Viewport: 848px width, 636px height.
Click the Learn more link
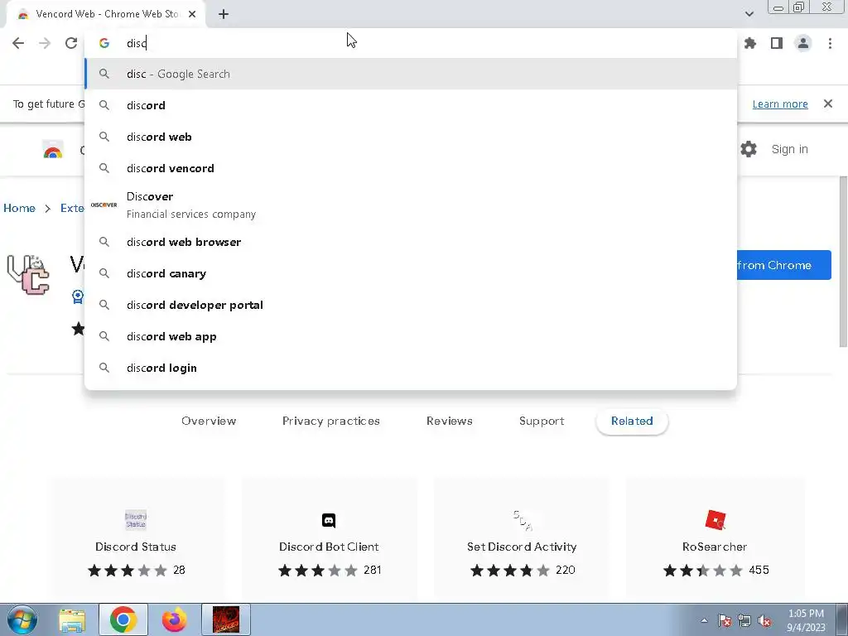click(x=780, y=104)
